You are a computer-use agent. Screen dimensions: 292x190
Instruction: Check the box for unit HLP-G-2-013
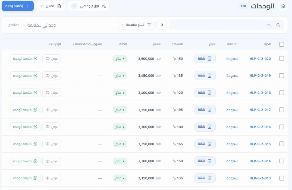282,178
